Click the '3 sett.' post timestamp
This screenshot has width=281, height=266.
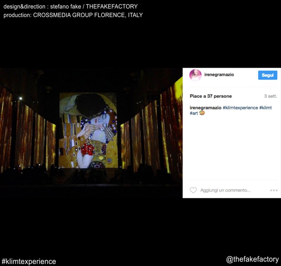click(x=270, y=96)
